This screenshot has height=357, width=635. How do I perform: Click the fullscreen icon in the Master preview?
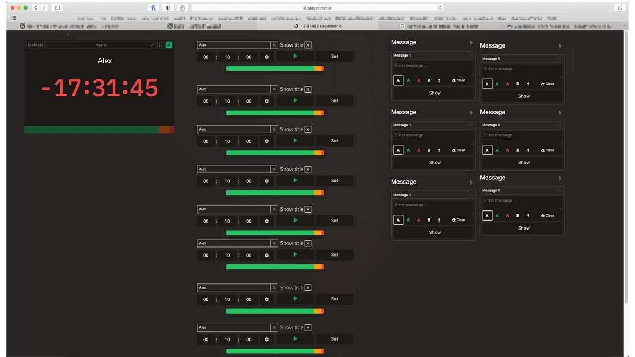pos(161,45)
